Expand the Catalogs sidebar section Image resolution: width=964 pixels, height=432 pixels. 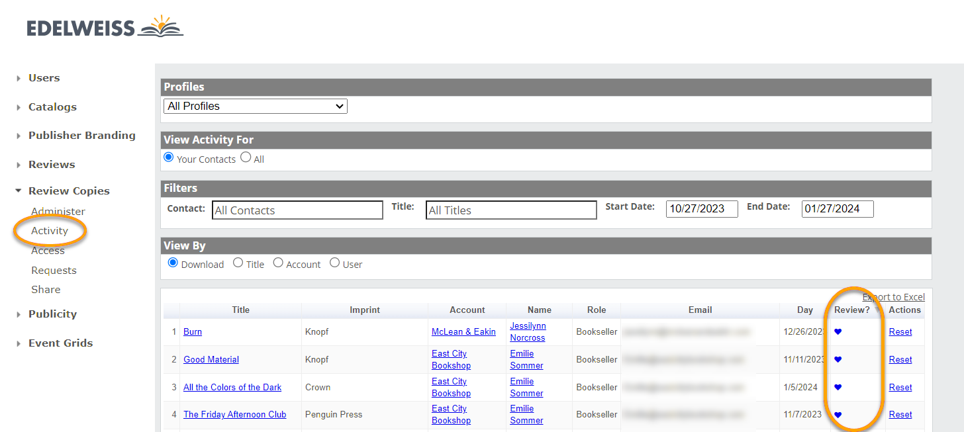52,107
